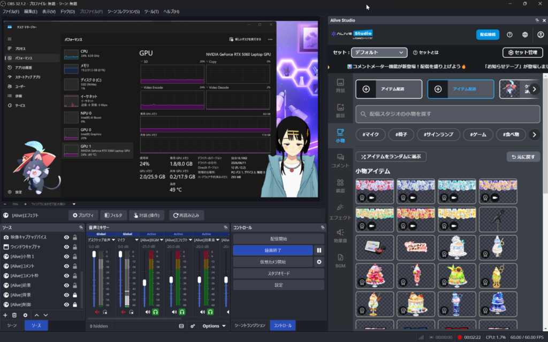Open the preview zoom scaling dropdown arrow
Image resolution: width=548 pixels, height=342 pixels.
click(x=74, y=204)
